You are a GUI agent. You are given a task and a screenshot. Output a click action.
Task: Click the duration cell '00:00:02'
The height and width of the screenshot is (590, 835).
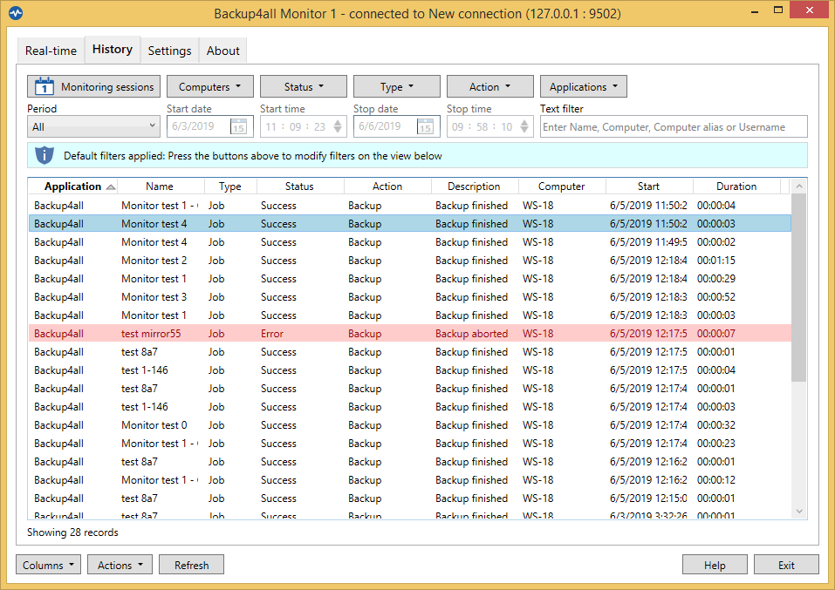pos(716,242)
